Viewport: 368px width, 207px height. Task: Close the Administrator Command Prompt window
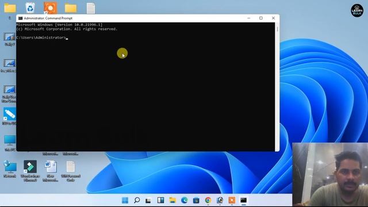click(273, 18)
